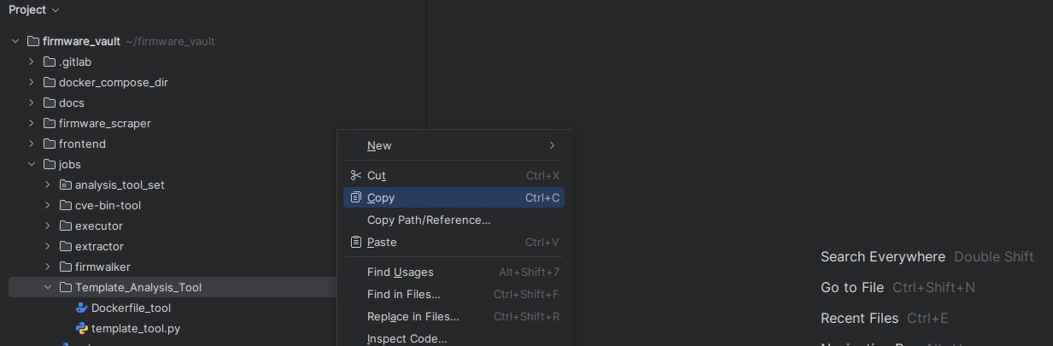Click the Dockerfile_tool file icon
Screen dimensions: 1053x346
click(82, 308)
